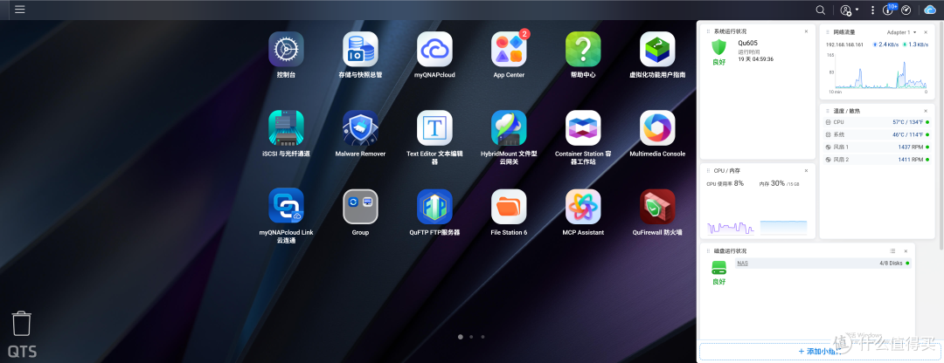Click the NAS link in disk widget
The width and height of the screenshot is (944, 363).
pyautogui.click(x=742, y=264)
